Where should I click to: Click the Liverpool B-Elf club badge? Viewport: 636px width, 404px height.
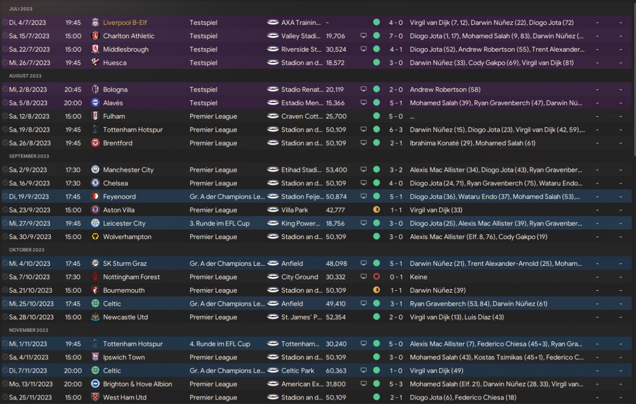pos(95,22)
